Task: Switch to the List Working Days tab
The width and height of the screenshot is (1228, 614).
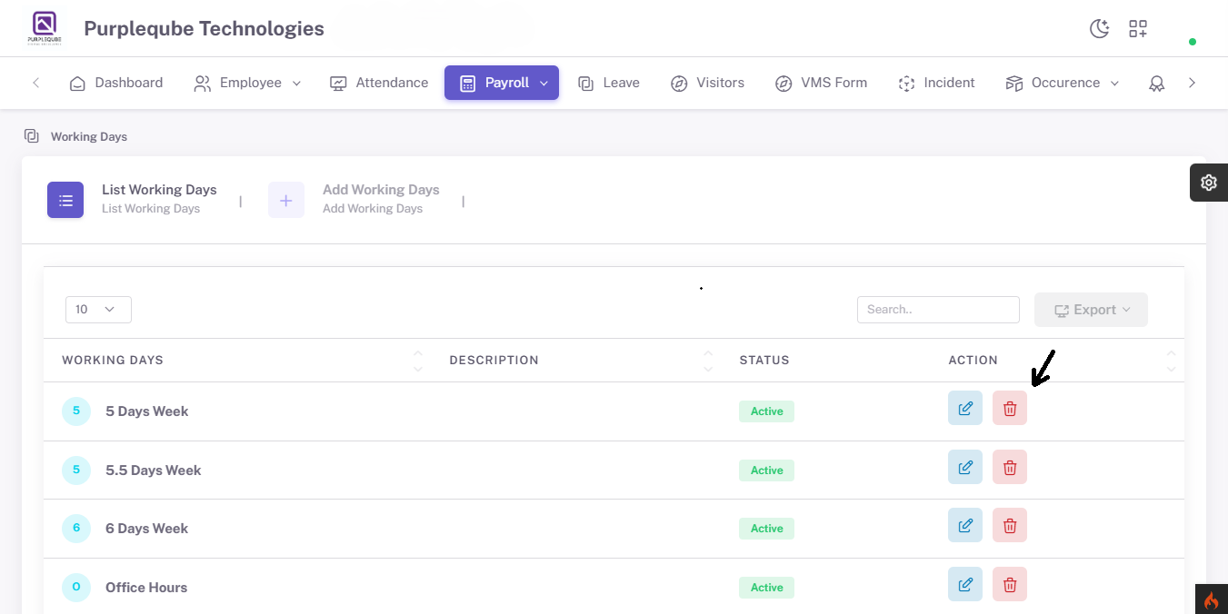Action: click(132, 200)
